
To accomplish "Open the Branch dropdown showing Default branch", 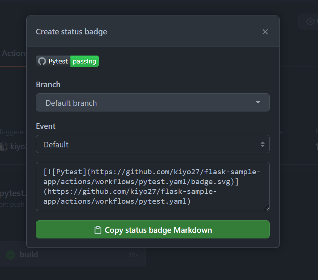I will pyautogui.click(x=153, y=102).
